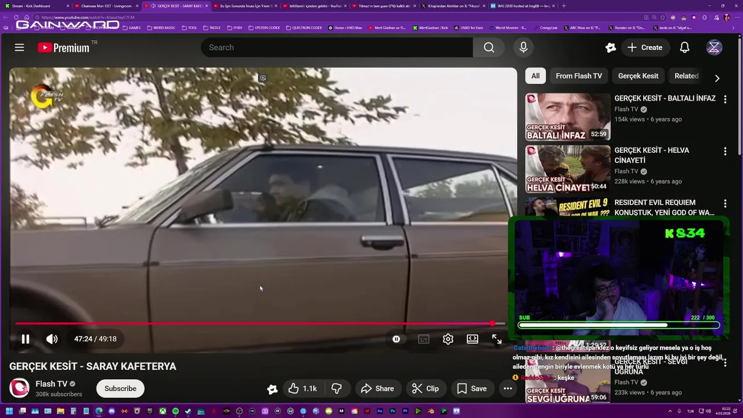Image resolution: width=743 pixels, height=418 pixels.
Task: Open options menu for HELVA CİNAYETİ video
Action: coord(724,152)
